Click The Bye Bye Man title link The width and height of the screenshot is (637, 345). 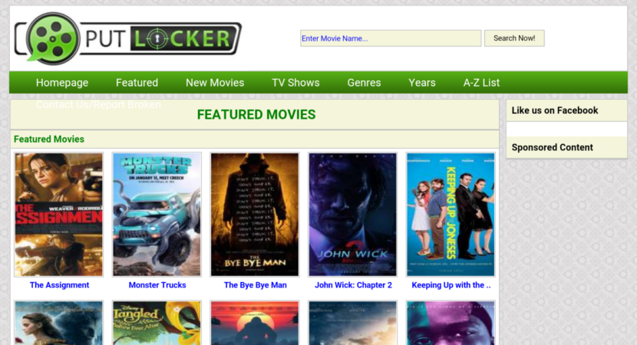pyautogui.click(x=255, y=285)
